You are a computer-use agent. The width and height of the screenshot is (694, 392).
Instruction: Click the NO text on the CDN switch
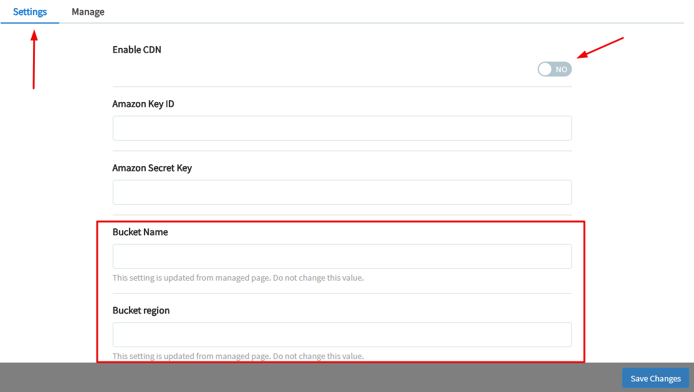pyautogui.click(x=561, y=70)
